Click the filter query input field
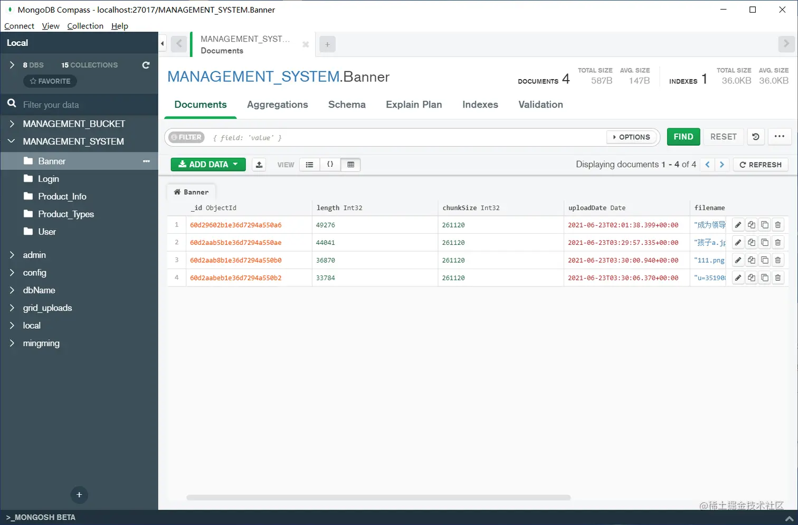Viewport: 798px width, 525px height. [406, 137]
